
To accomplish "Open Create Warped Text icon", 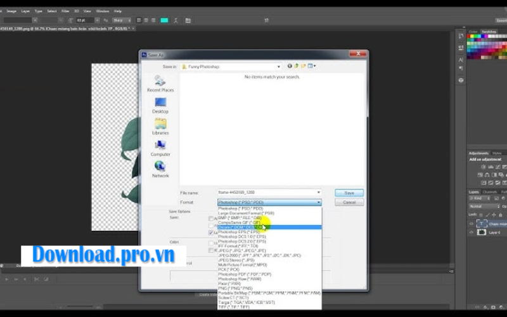I will (x=176, y=20).
